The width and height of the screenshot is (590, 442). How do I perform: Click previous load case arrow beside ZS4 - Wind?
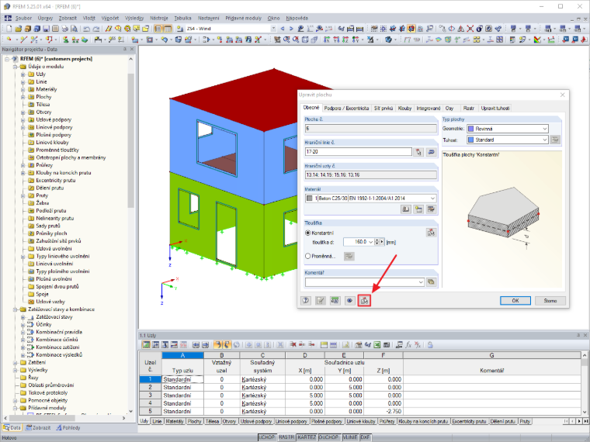tap(283, 29)
